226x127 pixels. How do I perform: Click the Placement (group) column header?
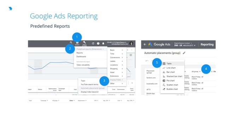[x=150, y=72]
